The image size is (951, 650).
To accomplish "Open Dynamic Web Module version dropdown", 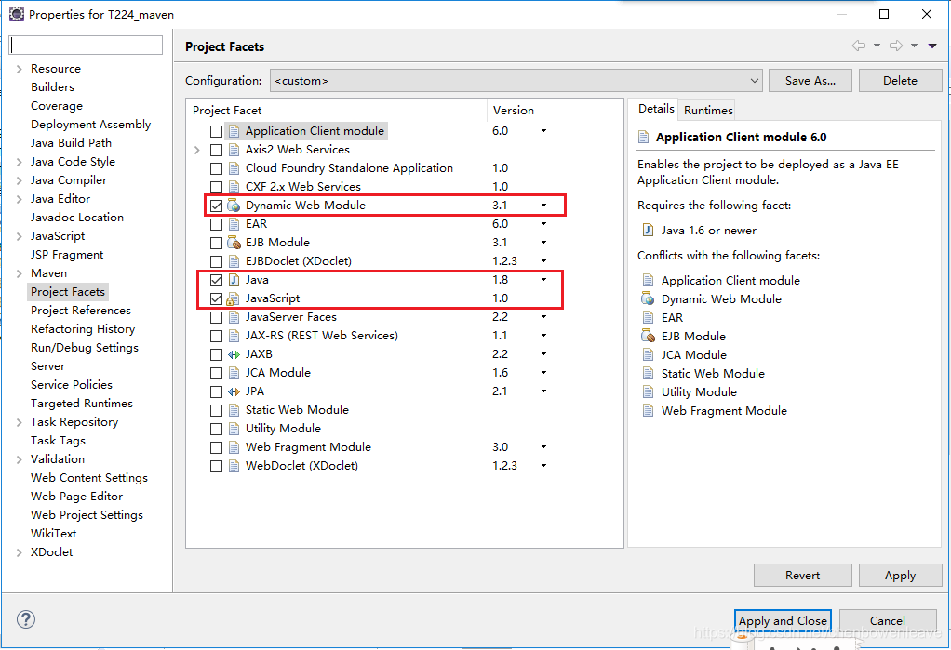I will (x=543, y=206).
